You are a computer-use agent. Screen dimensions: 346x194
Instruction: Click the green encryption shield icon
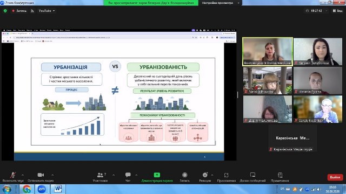5,11
